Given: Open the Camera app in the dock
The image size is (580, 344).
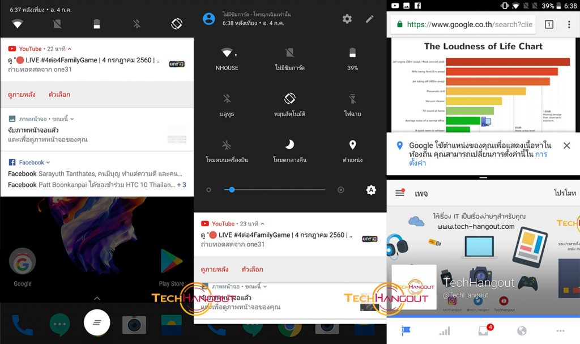Looking at the screenshot, I should pyautogui.click(x=134, y=325).
